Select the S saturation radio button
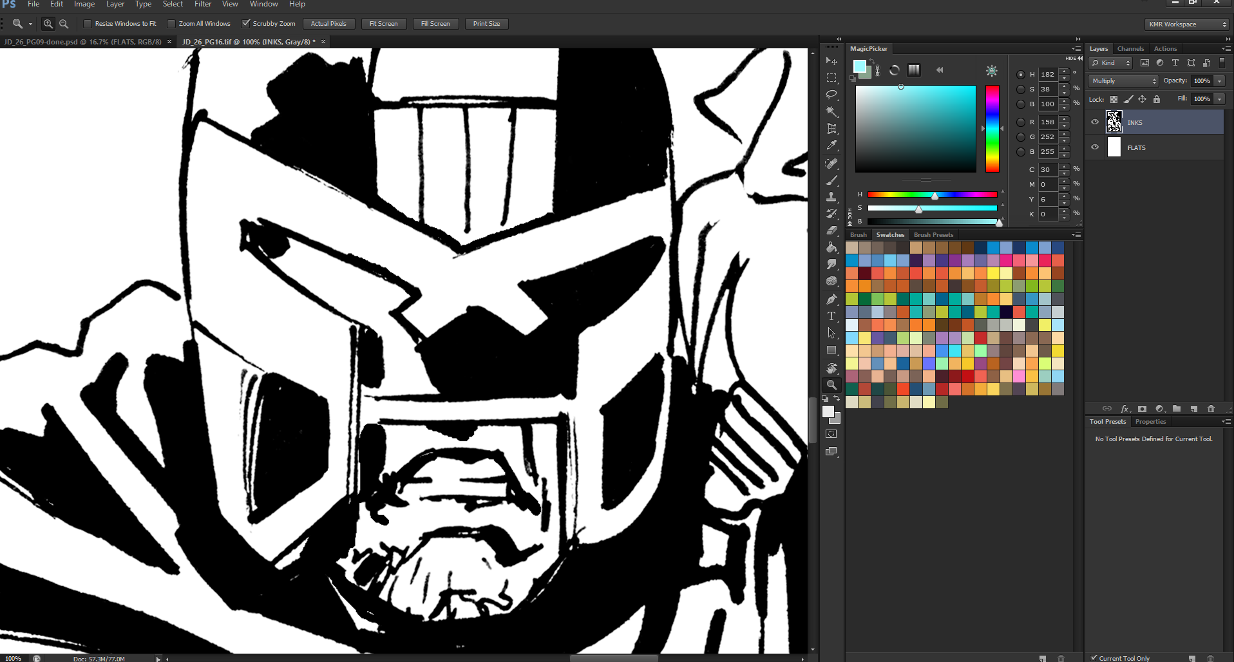Screen dimensions: 1234x662 point(1021,90)
